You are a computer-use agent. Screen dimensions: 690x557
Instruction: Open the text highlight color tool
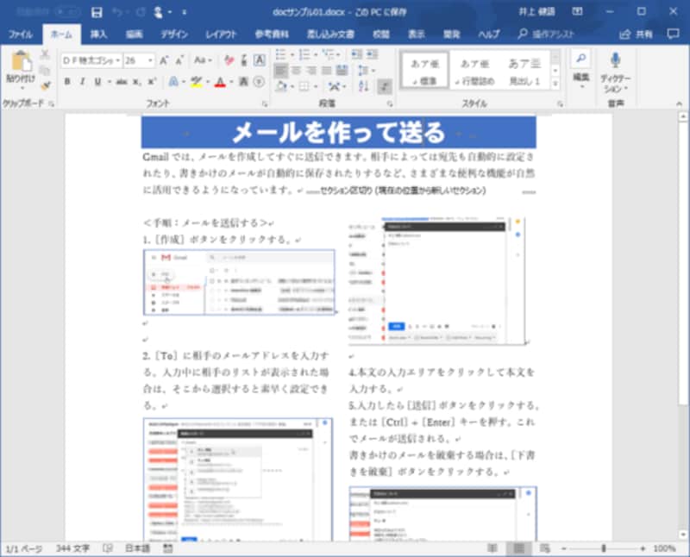(x=198, y=83)
